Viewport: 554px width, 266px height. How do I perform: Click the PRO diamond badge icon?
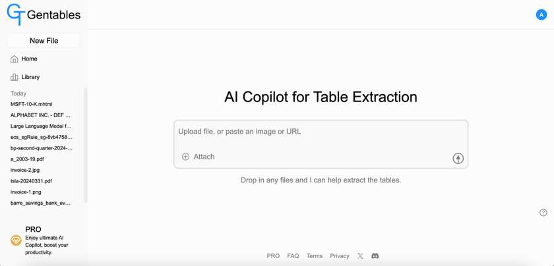point(16,240)
